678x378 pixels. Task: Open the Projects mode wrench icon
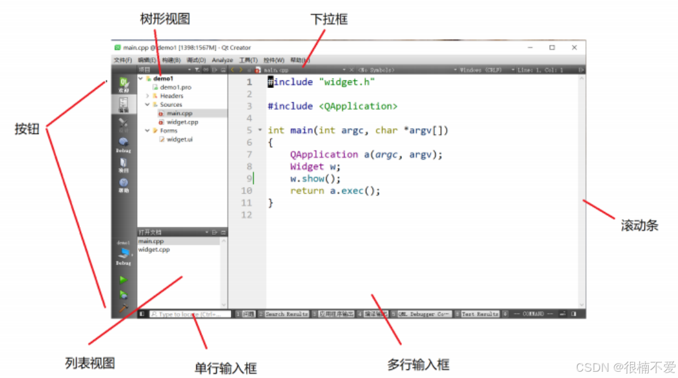[x=123, y=165]
